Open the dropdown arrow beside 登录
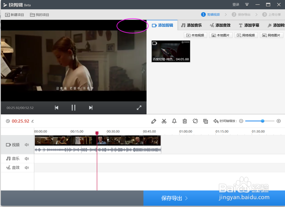The image size is (285, 207). pos(247,5)
